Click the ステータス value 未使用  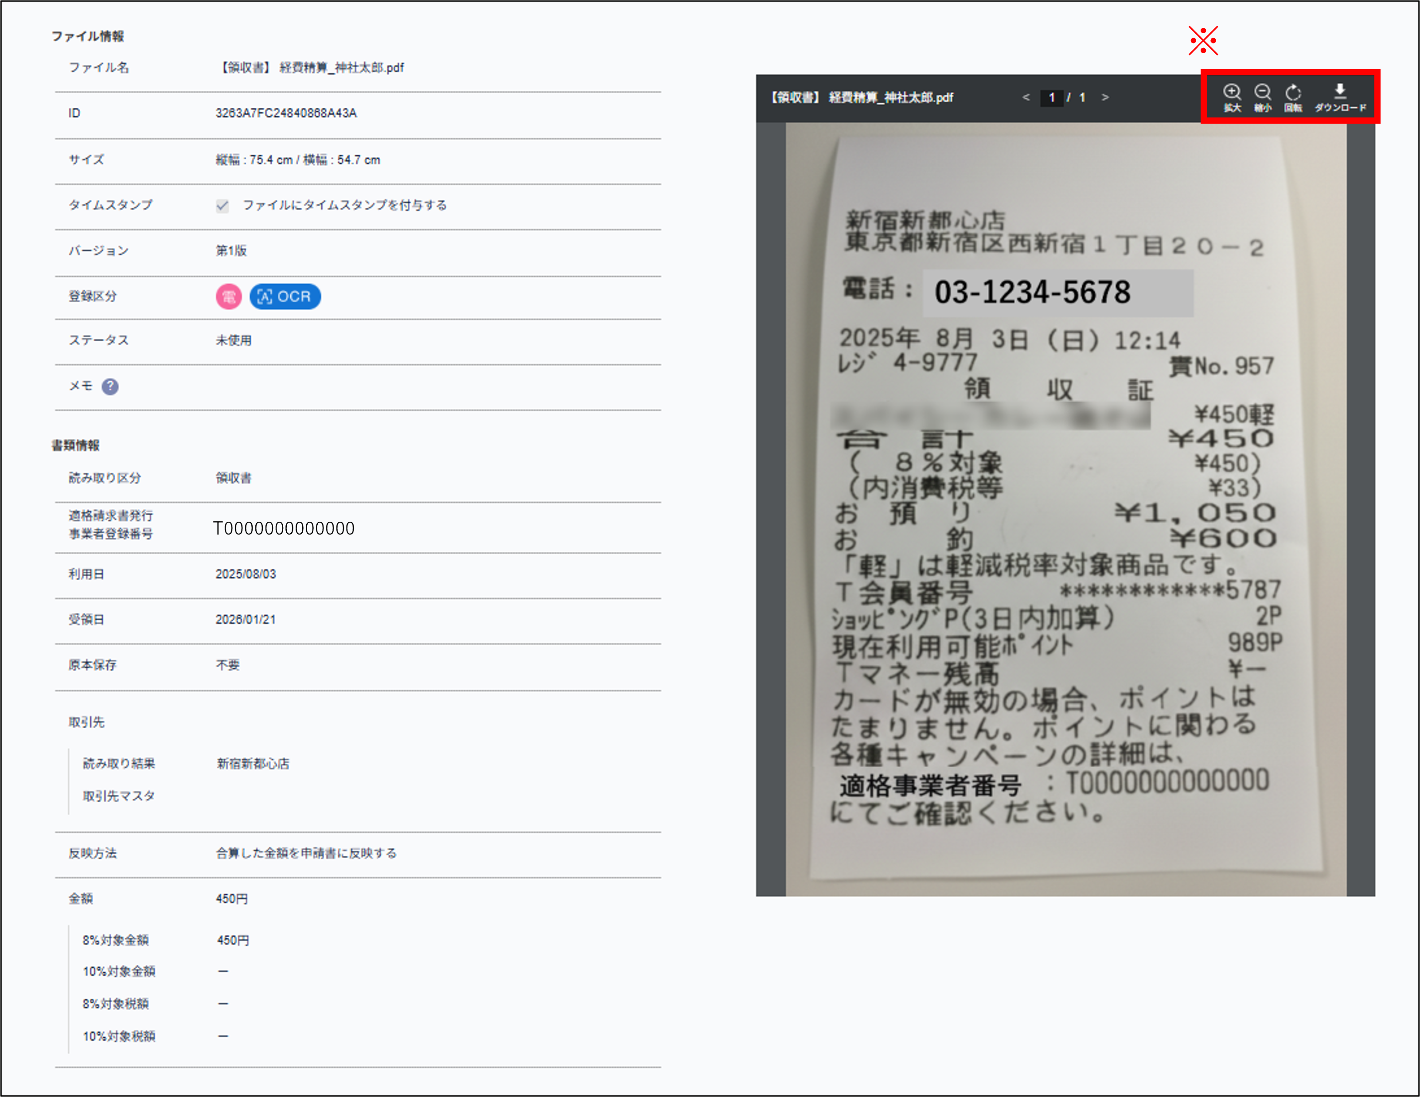pyautogui.click(x=233, y=340)
